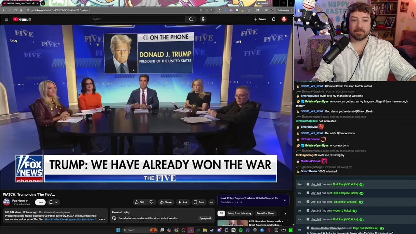Open Discord from the taskbar
The image size is (416, 234).
click(219, 230)
